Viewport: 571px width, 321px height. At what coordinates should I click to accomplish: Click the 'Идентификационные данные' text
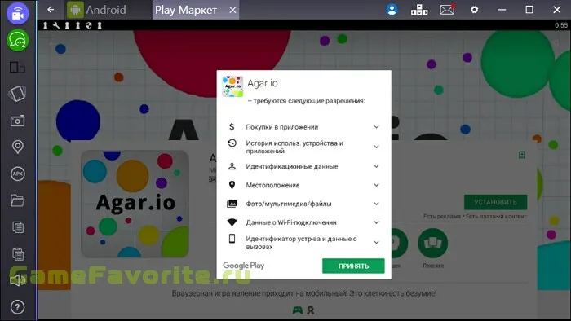tap(292, 166)
